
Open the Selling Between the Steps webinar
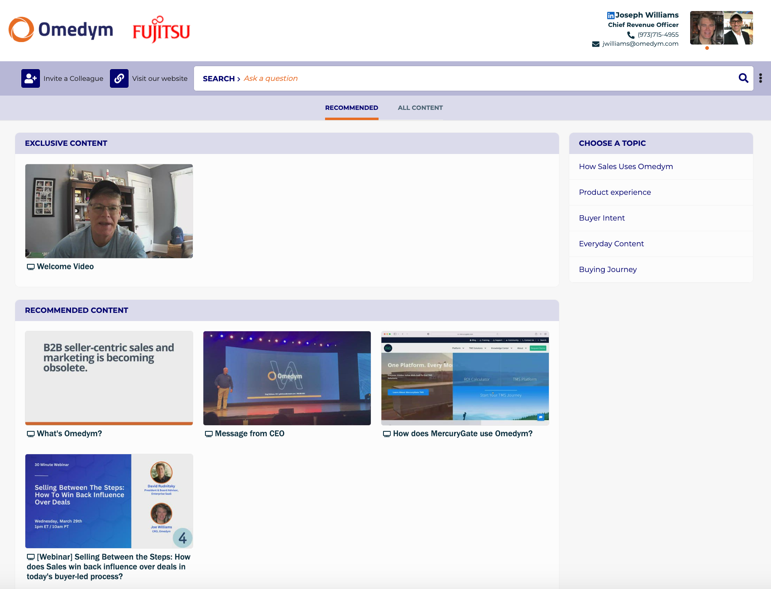[x=109, y=501]
